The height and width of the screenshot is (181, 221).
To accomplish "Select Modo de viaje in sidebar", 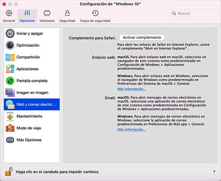I will 32,128.
